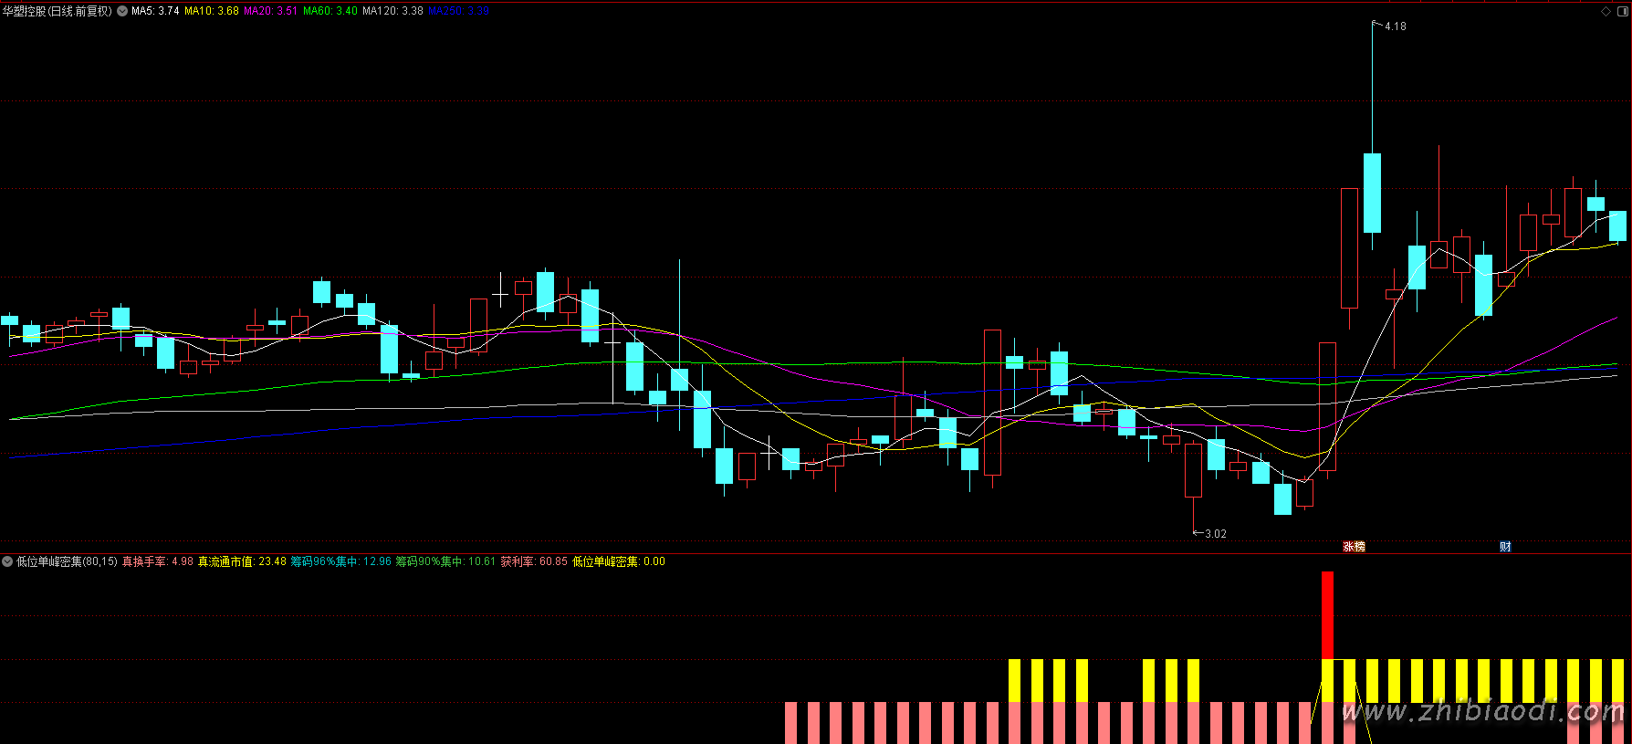Click the 真换手率 indicator label
The image size is (1632, 744).
coord(157,561)
